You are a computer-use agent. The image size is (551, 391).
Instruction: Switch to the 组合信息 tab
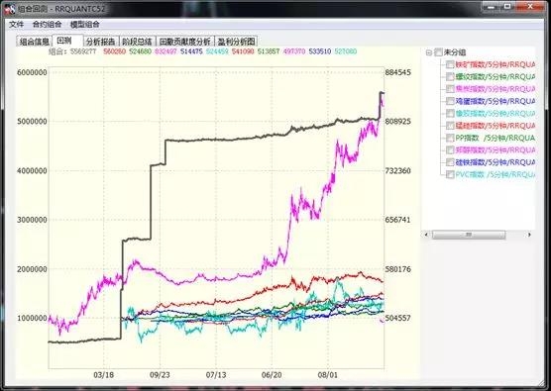tap(34, 42)
